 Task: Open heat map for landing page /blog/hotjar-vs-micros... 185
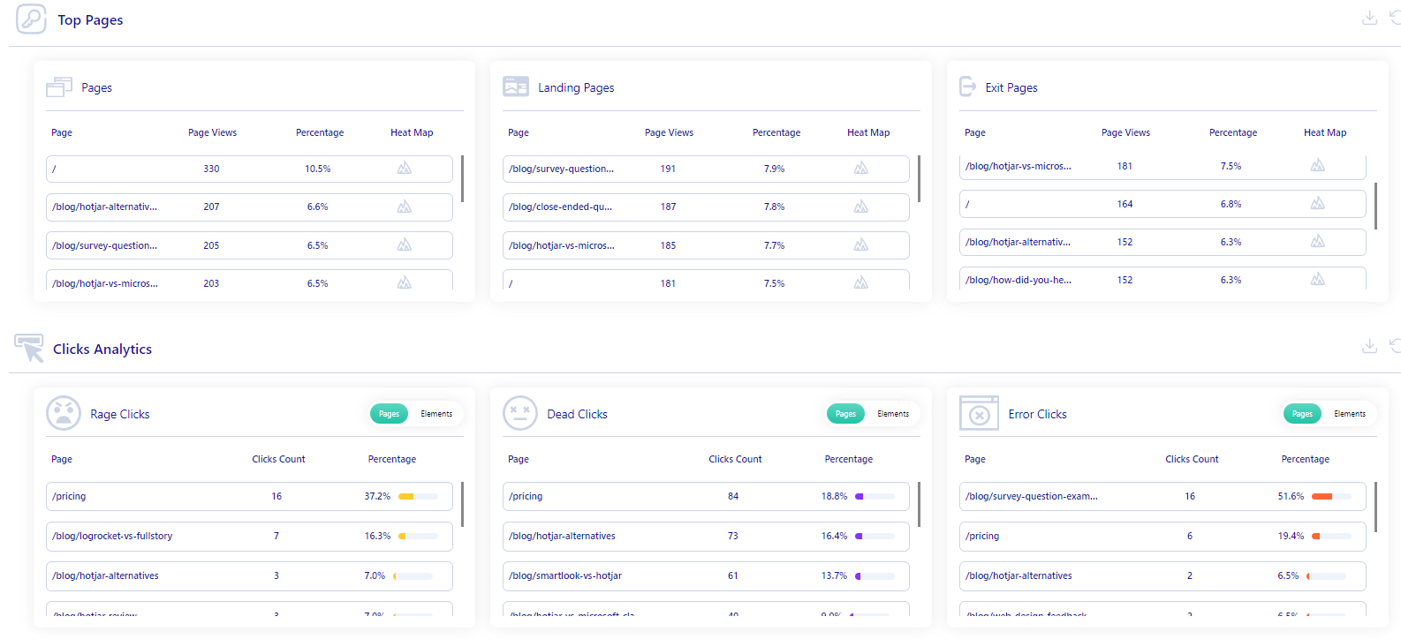point(861,244)
